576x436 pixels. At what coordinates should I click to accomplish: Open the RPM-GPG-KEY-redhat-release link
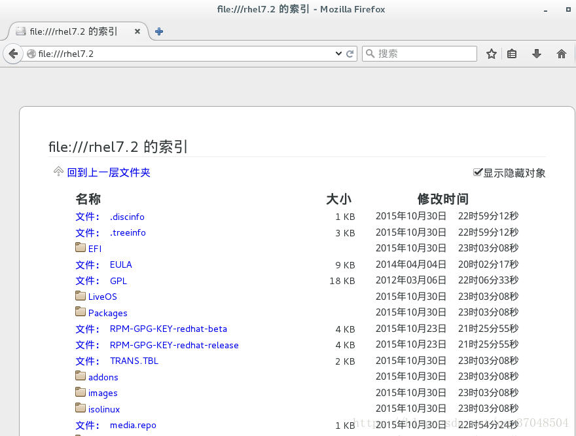point(174,345)
